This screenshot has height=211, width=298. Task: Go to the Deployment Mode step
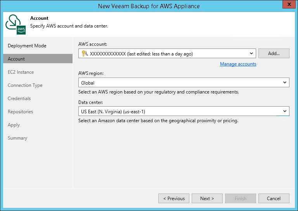point(27,46)
